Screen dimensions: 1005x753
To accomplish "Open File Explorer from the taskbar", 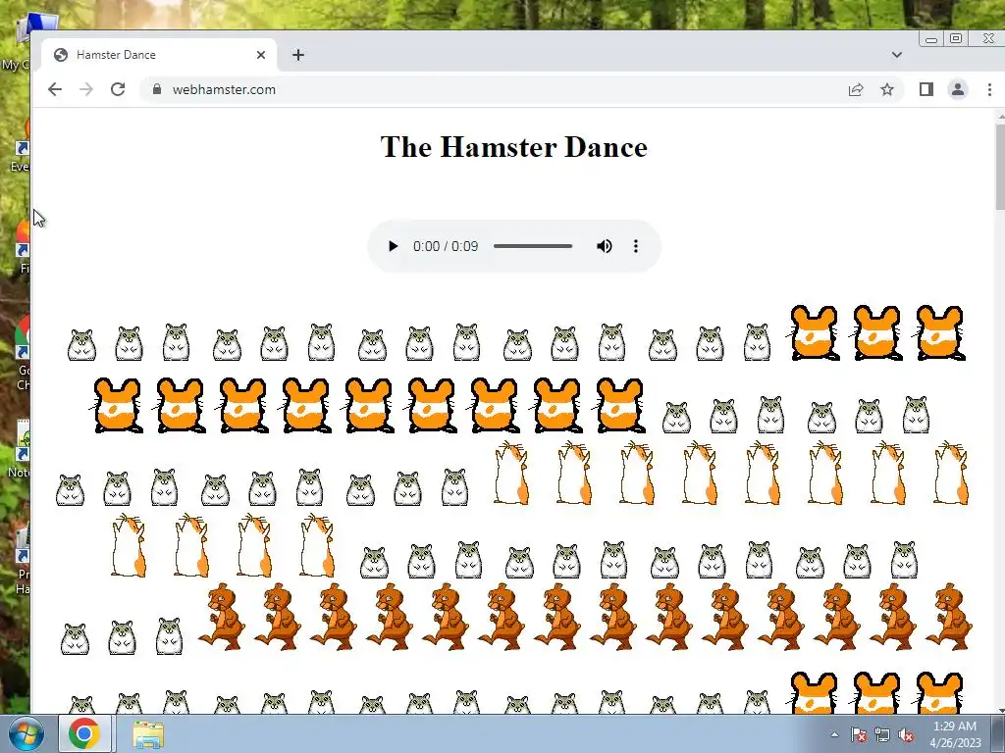I will tap(148, 733).
